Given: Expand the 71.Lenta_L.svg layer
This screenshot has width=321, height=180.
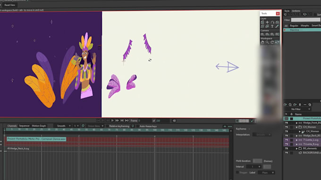Looking at the screenshot, I should 296,140.
